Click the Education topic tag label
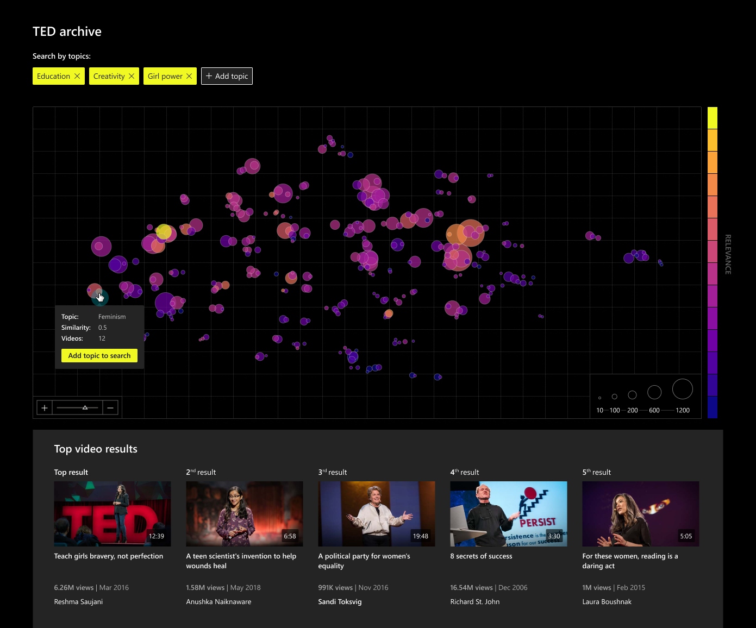Screen dimensions: 756x628 (53, 76)
